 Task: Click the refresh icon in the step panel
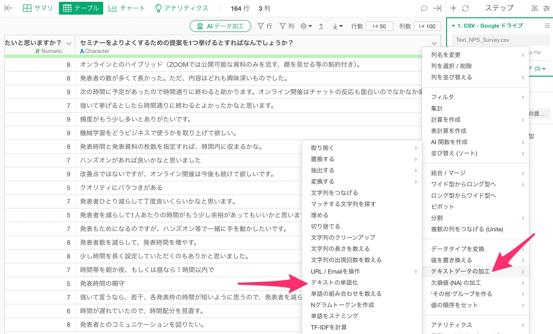(x=465, y=8)
